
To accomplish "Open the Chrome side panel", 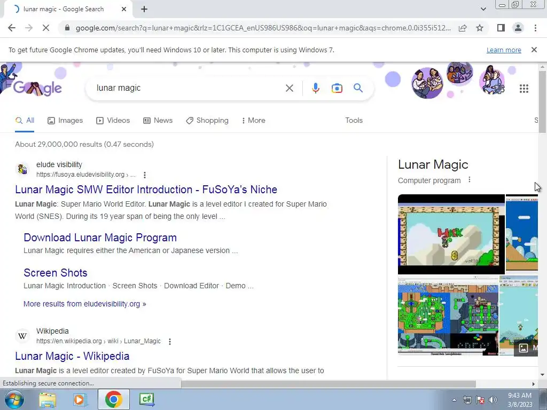I will (501, 28).
